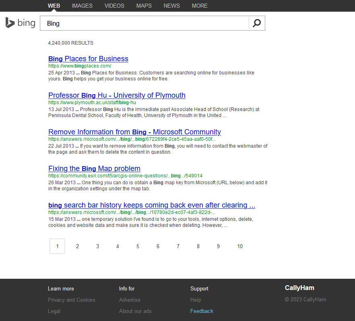Click the answers.microsoft.com URL ending 45aa-aaf0-50f
The width and height of the screenshot is (355, 321).
[x=132, y=139]
